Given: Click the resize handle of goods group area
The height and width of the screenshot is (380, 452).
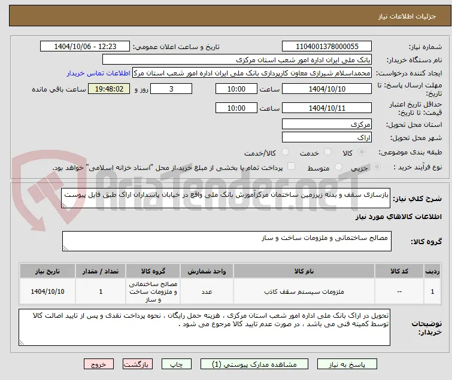Looking at the screenshot, I should click(x=65, y=248).
